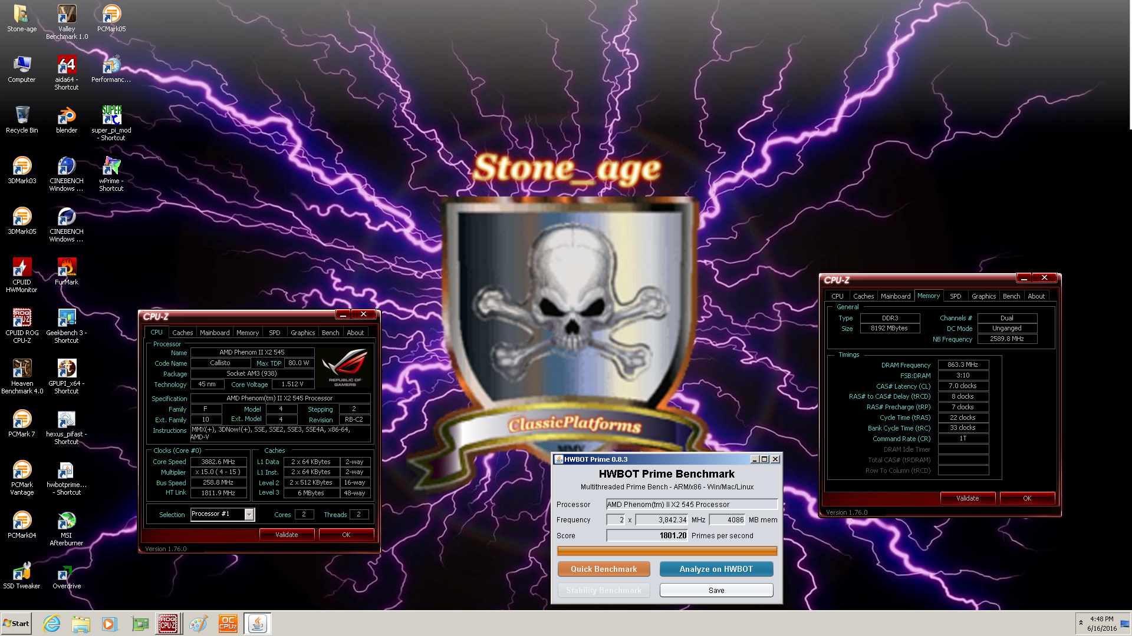
Task: Expand the Processor #1 selection dropdown
Action: click(x=249, y=515)
